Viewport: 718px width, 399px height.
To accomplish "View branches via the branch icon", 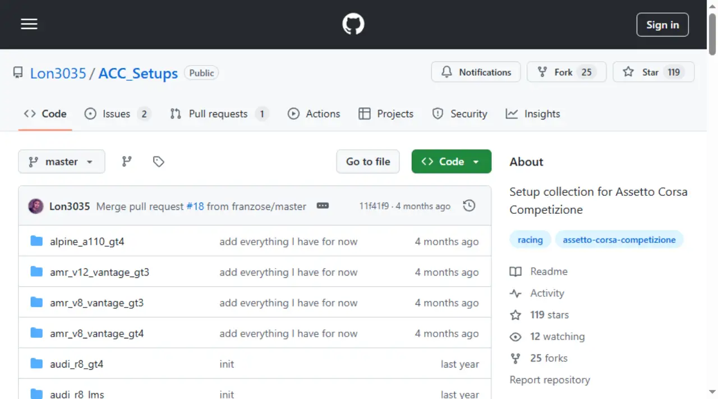I will coord(127,162).
